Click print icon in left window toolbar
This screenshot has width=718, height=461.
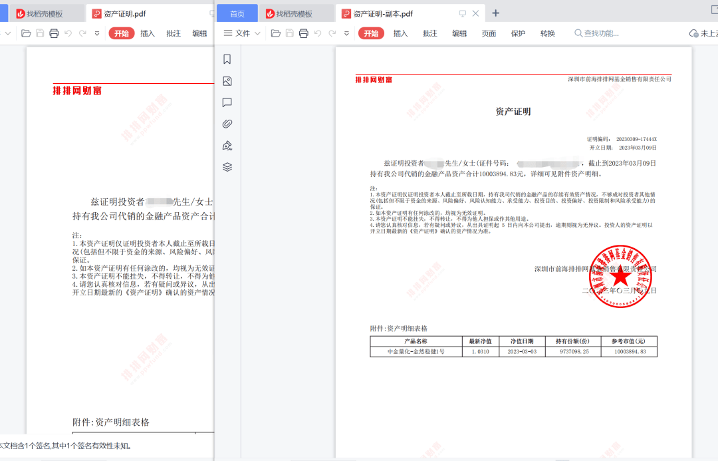(54, 33)
